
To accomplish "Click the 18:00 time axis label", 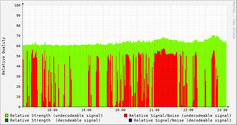I will [x=52, y=110].
